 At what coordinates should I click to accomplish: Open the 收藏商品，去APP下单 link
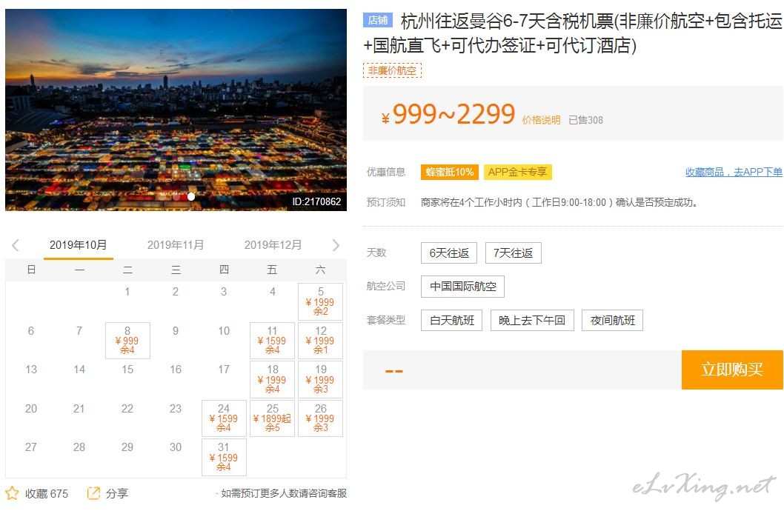coord(734,172)
